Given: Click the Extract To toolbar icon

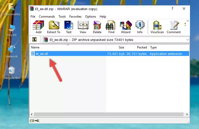Looking at the screenshot, I should [54, 27].
